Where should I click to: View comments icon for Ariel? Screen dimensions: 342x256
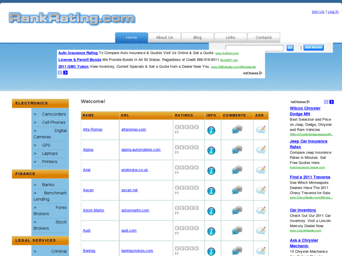[x=237, y=170]
